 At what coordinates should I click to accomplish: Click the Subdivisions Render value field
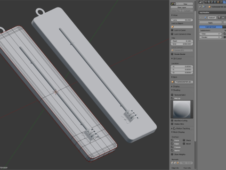[210, 37]
